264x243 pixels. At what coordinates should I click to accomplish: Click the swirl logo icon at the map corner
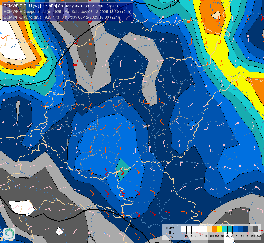coord(9,234)
